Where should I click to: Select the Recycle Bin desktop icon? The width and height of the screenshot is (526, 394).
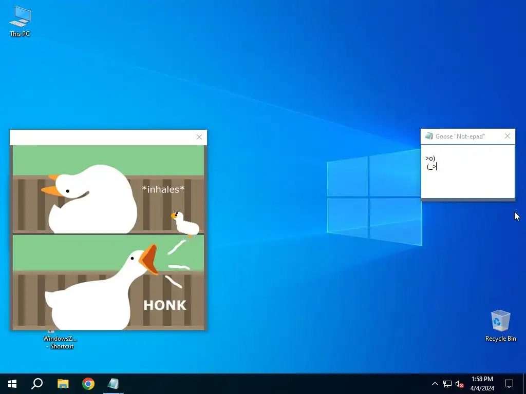click(x=500, y=325)
